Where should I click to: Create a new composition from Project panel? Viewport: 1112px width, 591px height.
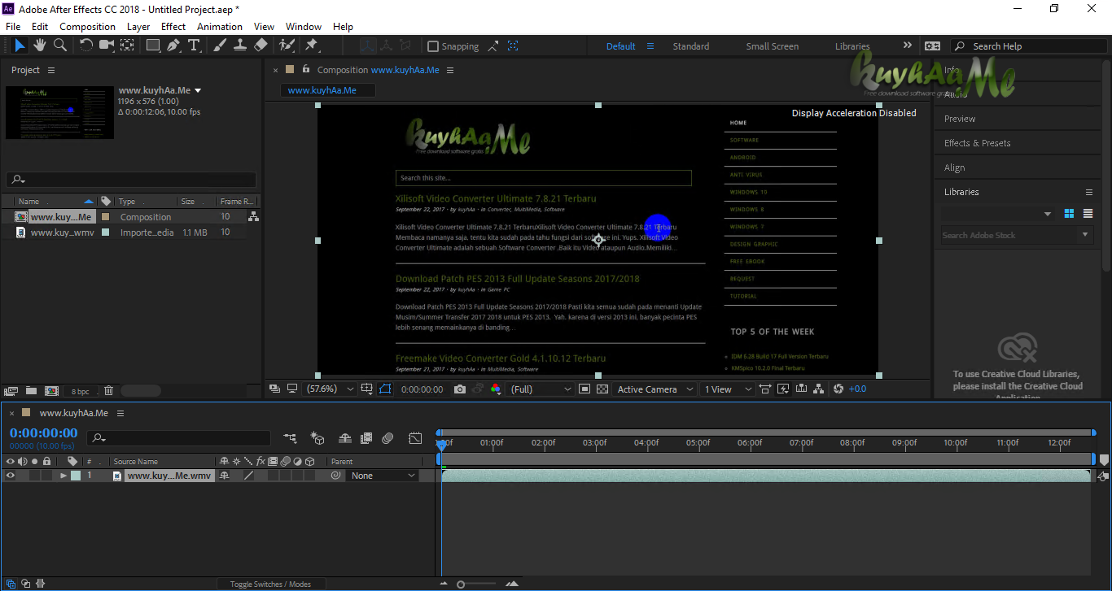[51, 391]
